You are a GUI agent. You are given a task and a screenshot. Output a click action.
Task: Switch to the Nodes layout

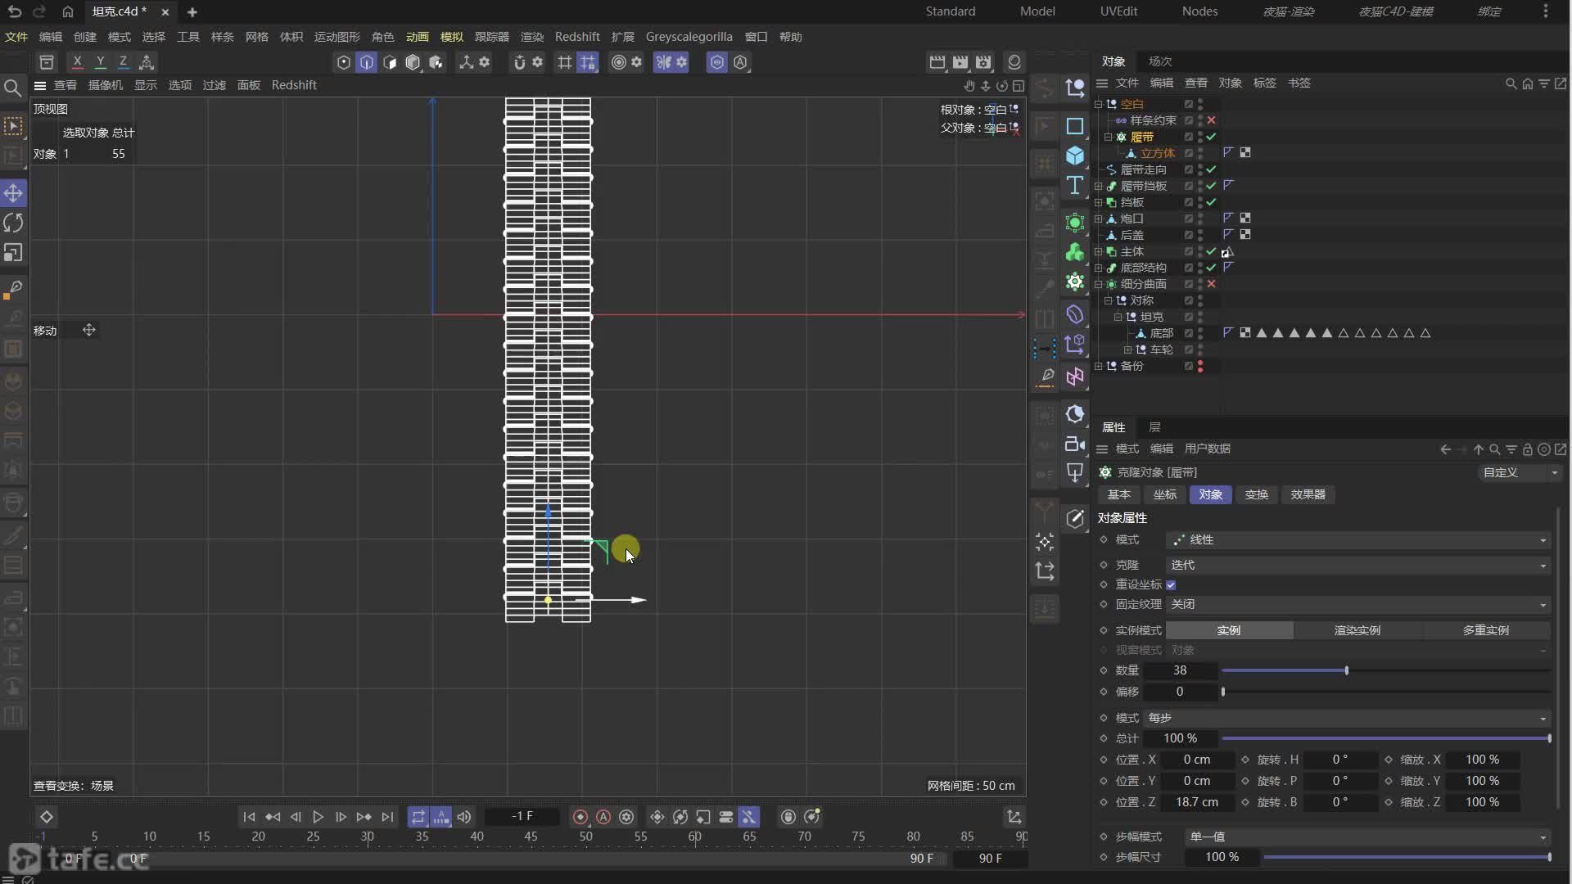click(1199, 11)
